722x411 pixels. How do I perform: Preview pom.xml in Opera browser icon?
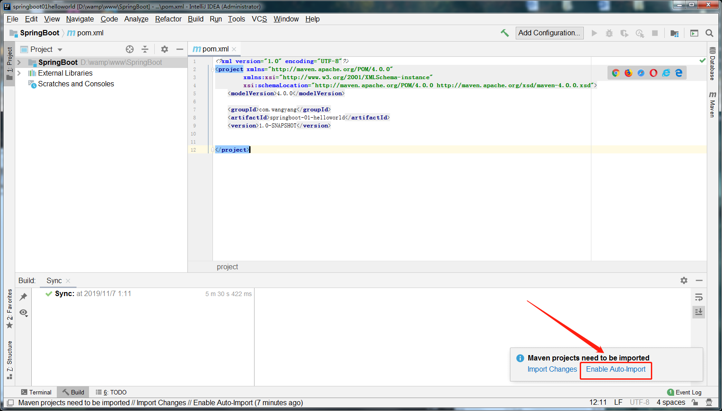(x=654, y=73)
